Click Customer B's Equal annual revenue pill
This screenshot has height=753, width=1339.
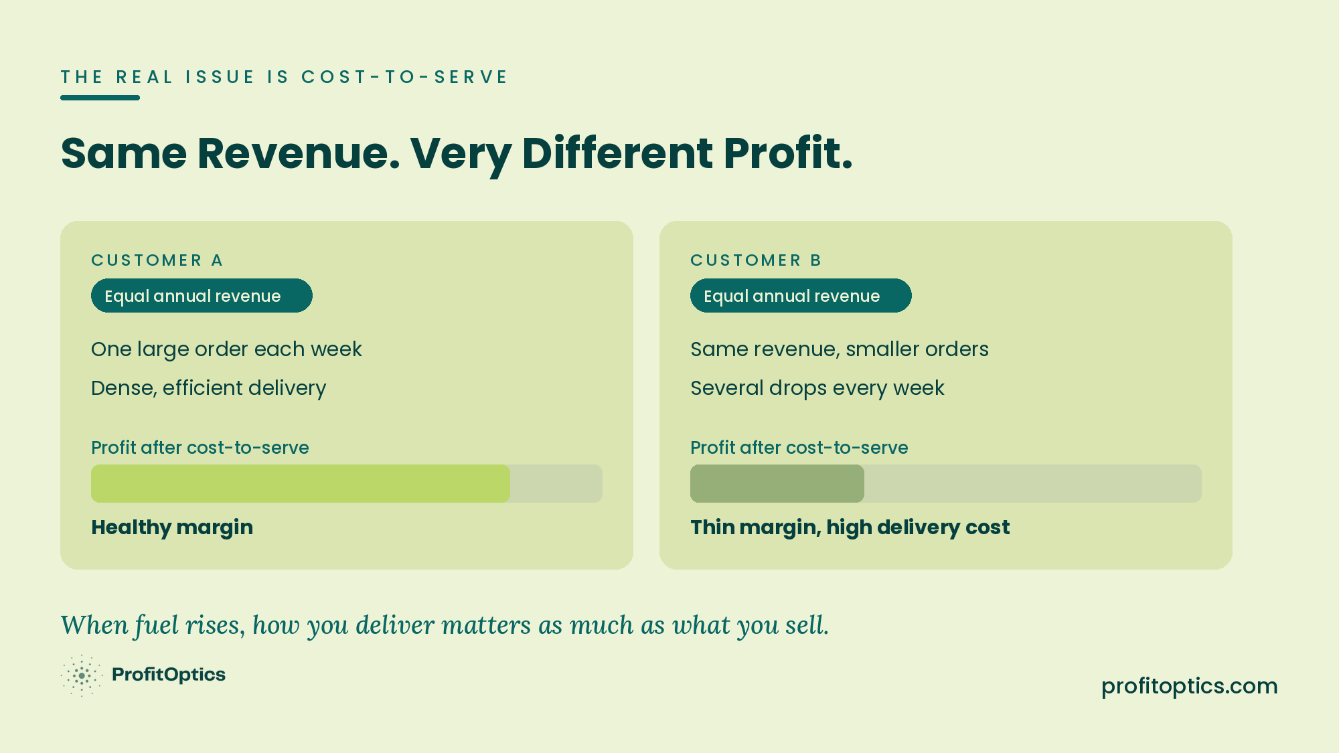tap(801, 296)
